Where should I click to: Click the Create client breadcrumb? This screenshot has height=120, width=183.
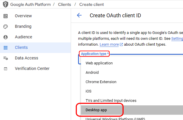pyautogui.click(x=91, y=4)
